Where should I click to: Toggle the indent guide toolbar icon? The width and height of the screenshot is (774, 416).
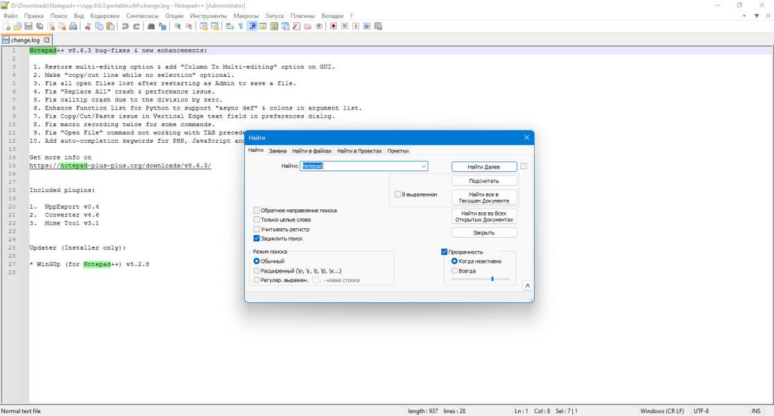point(252,26)
